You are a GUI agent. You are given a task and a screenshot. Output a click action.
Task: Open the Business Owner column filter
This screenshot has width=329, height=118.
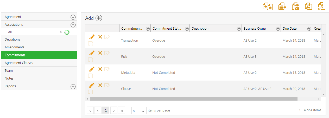[x=278, y=29]
